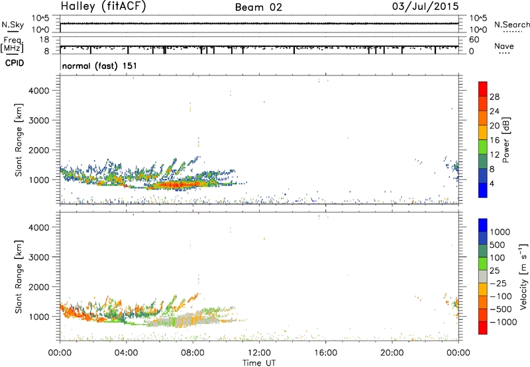Click the "24" label on Power colorbar
530x367 pixels.
pos(494,111)
